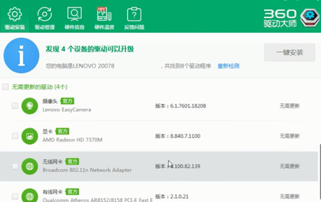Open the 硬件信息 tab

tap(74, 19)
